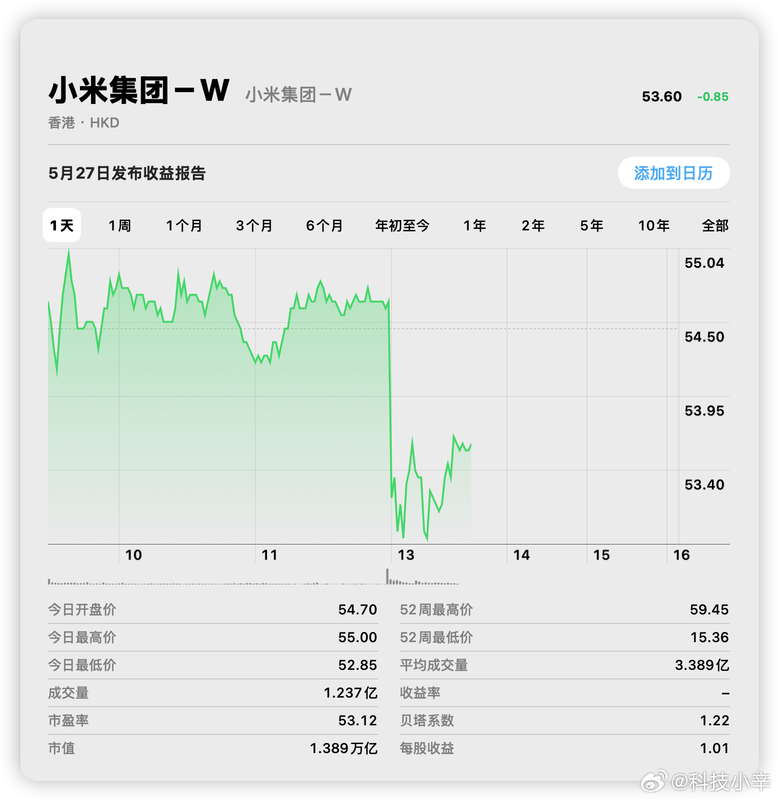The height and width of the screenshot is (800, 778).
Task: Select the 1年 range tab
Action: point(475,226)
